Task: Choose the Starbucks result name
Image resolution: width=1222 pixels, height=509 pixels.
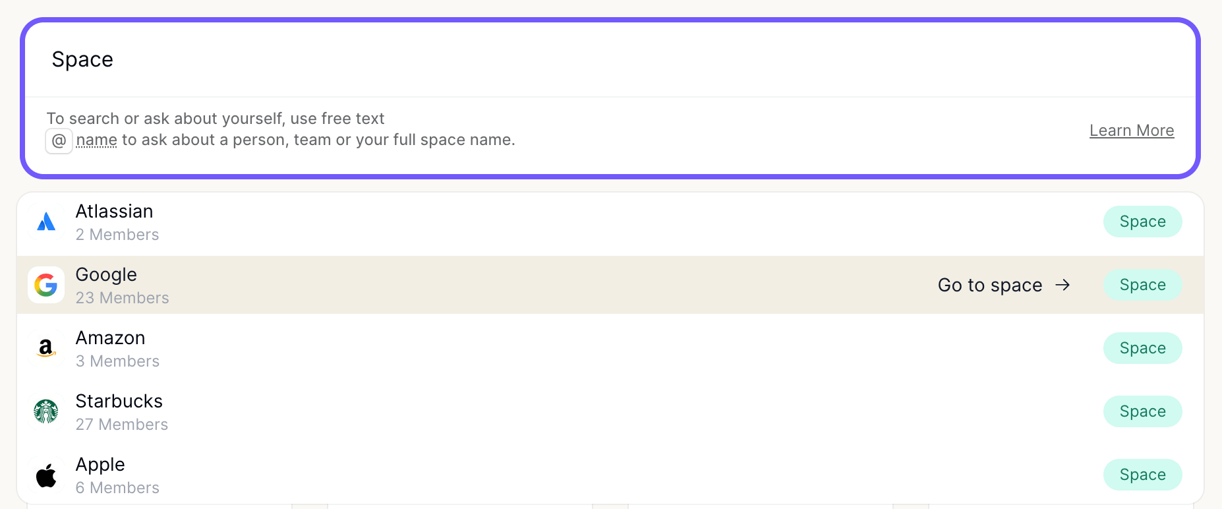Action: 119,401
